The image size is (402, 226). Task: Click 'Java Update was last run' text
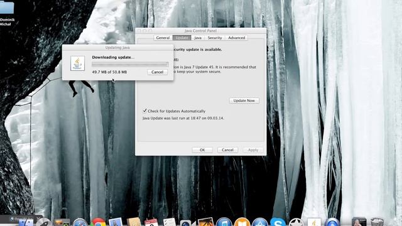pos(183,118)
